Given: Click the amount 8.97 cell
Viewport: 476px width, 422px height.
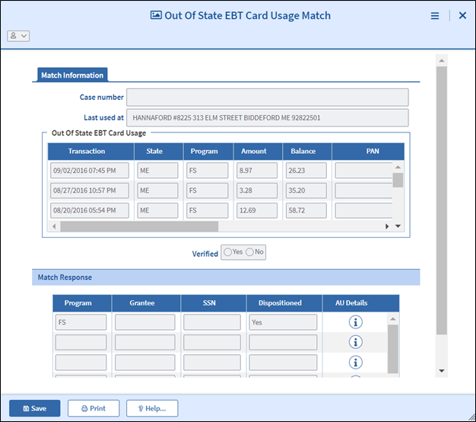Looking at the screenshot, I should 257,171.
